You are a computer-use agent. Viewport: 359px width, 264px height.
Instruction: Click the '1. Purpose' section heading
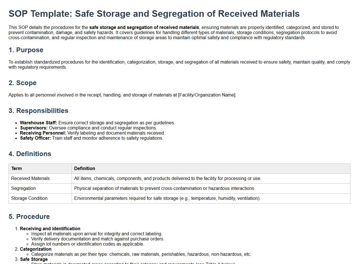pos(26,50)
